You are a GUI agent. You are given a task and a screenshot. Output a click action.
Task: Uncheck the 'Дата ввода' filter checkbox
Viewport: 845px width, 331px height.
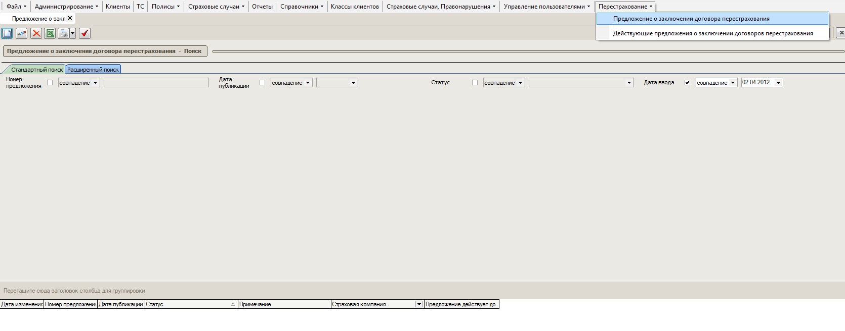[687, 83]
